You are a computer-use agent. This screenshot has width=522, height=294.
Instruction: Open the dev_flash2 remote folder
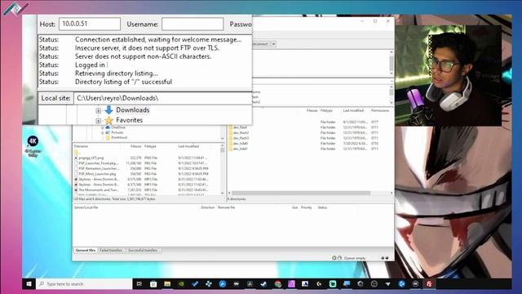tap(241, 132)
